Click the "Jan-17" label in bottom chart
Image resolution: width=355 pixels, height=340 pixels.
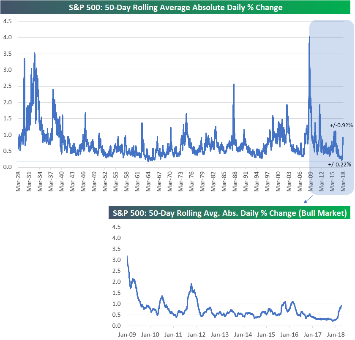click(x=313, y=335)
